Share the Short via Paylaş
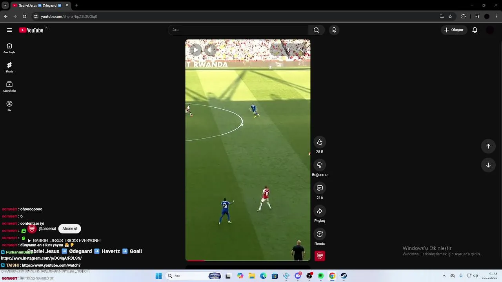 tap(320, 211)
